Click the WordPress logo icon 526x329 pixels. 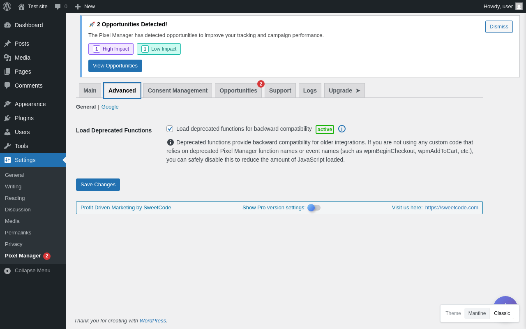tap(7, 7)
